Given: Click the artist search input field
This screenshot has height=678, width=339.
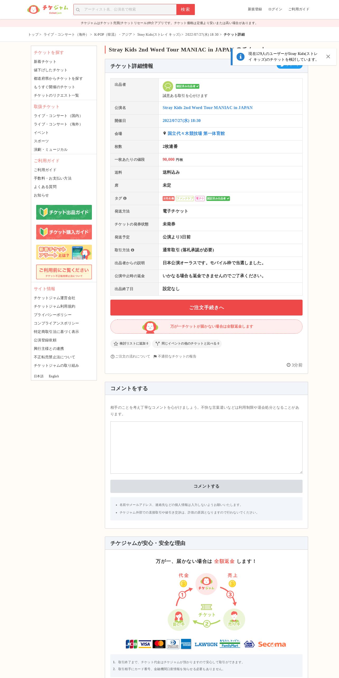Looking at the screenshot, I should (125, 10).
